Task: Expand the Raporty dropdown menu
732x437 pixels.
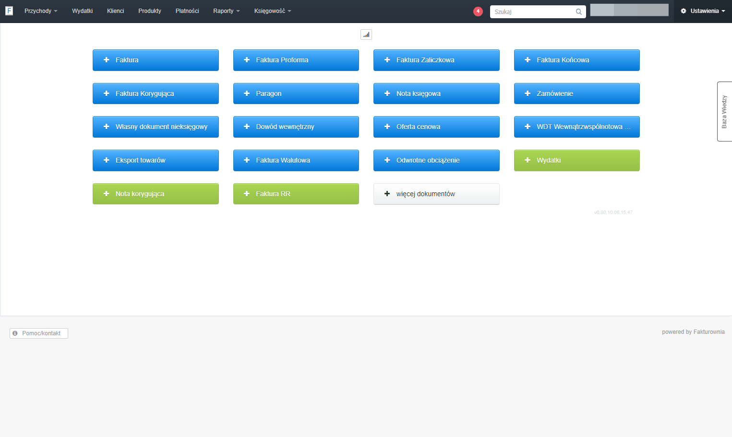Action: (227, 11)
